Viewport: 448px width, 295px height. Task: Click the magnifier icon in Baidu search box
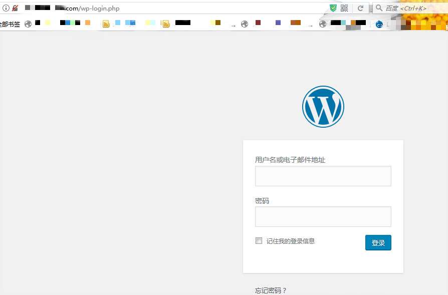[379, 8]
